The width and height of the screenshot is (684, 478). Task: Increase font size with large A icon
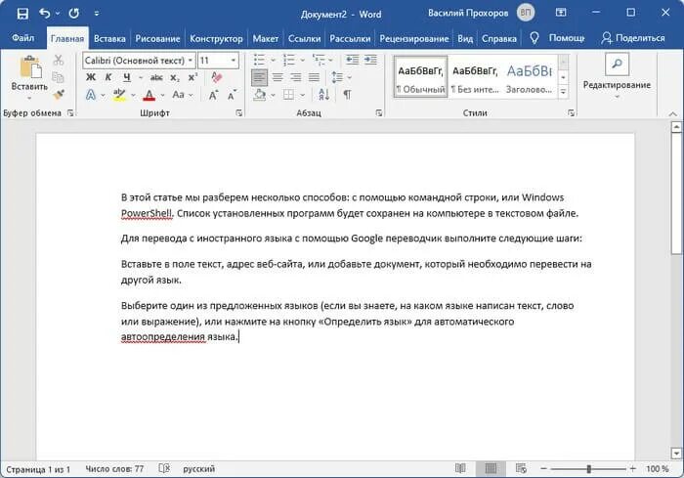coord(213,95)
